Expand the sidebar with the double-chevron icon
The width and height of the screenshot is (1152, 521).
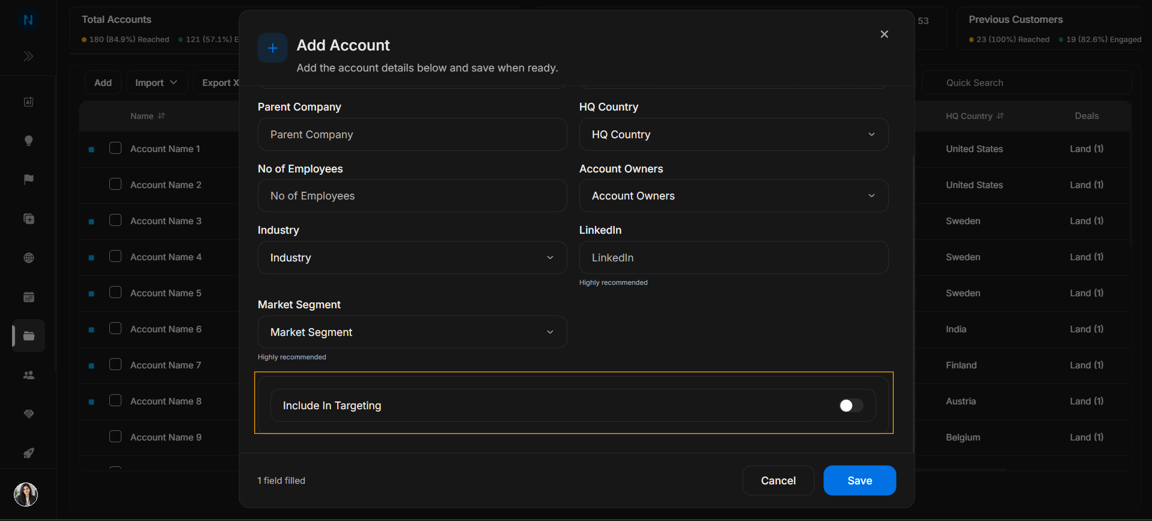pos(28,56)
